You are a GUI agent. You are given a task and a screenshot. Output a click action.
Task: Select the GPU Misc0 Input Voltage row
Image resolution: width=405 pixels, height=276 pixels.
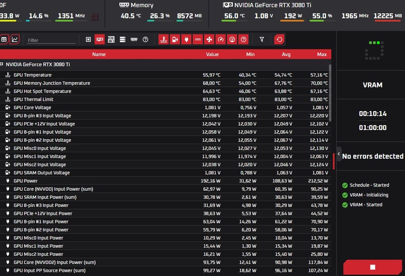coord(165,148)
